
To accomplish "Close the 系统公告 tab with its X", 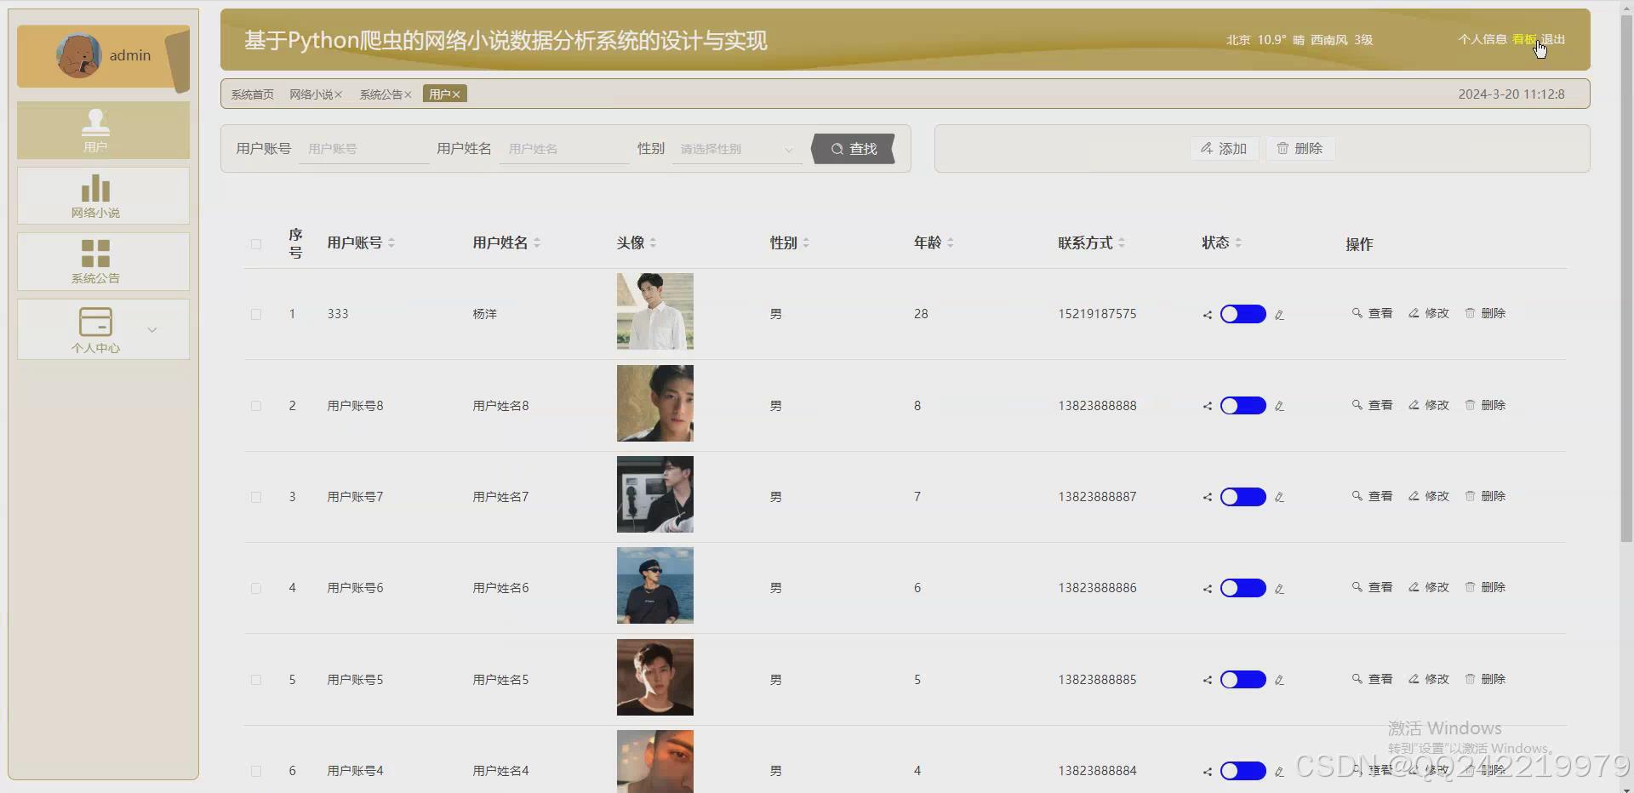I will click(x=408, y=94).
